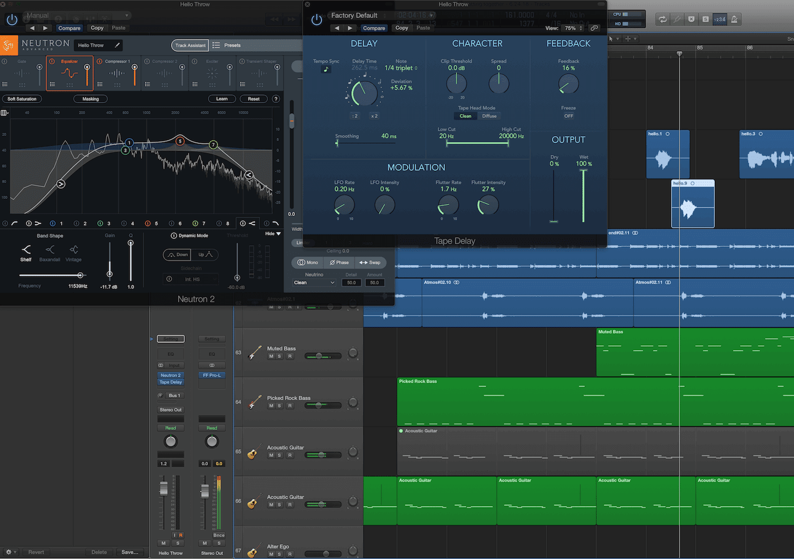Click the Solo S icon in Logic toolbar
The height and width of the screenshot is (559, 794).
click(x=705, y=19)
